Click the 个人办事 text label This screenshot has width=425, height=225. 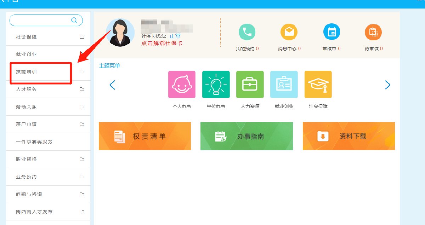click(182, 106)
